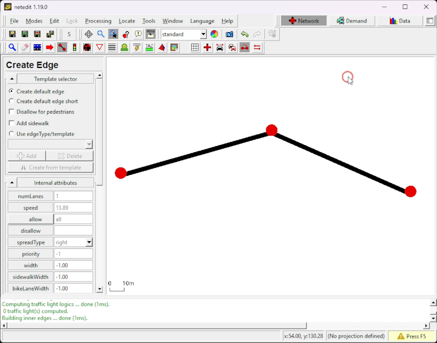
Task: Click the move mode red arrow icon
Action: pyautogui.click(x=50, y=48)
